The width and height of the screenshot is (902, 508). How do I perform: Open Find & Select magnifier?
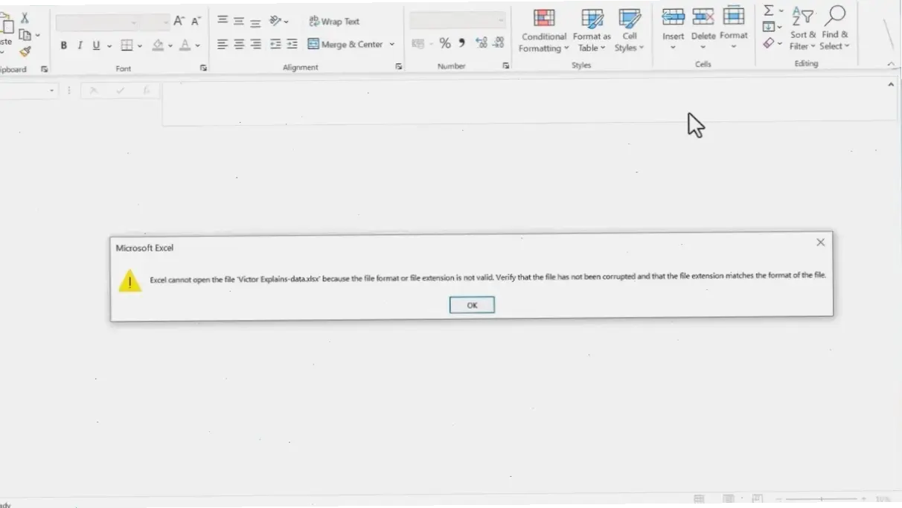(x=835, y=16)
